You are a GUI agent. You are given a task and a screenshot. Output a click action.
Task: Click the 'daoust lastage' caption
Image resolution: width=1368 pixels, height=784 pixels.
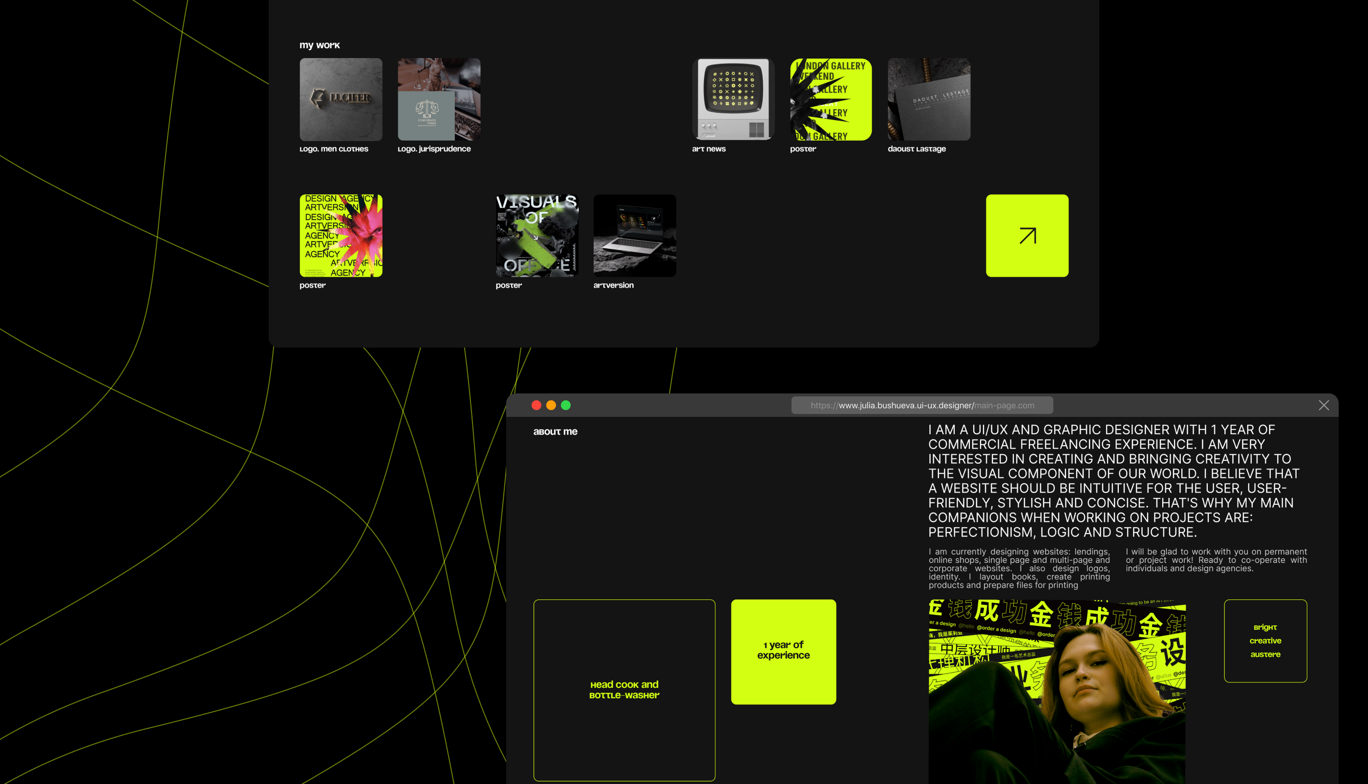917,149
